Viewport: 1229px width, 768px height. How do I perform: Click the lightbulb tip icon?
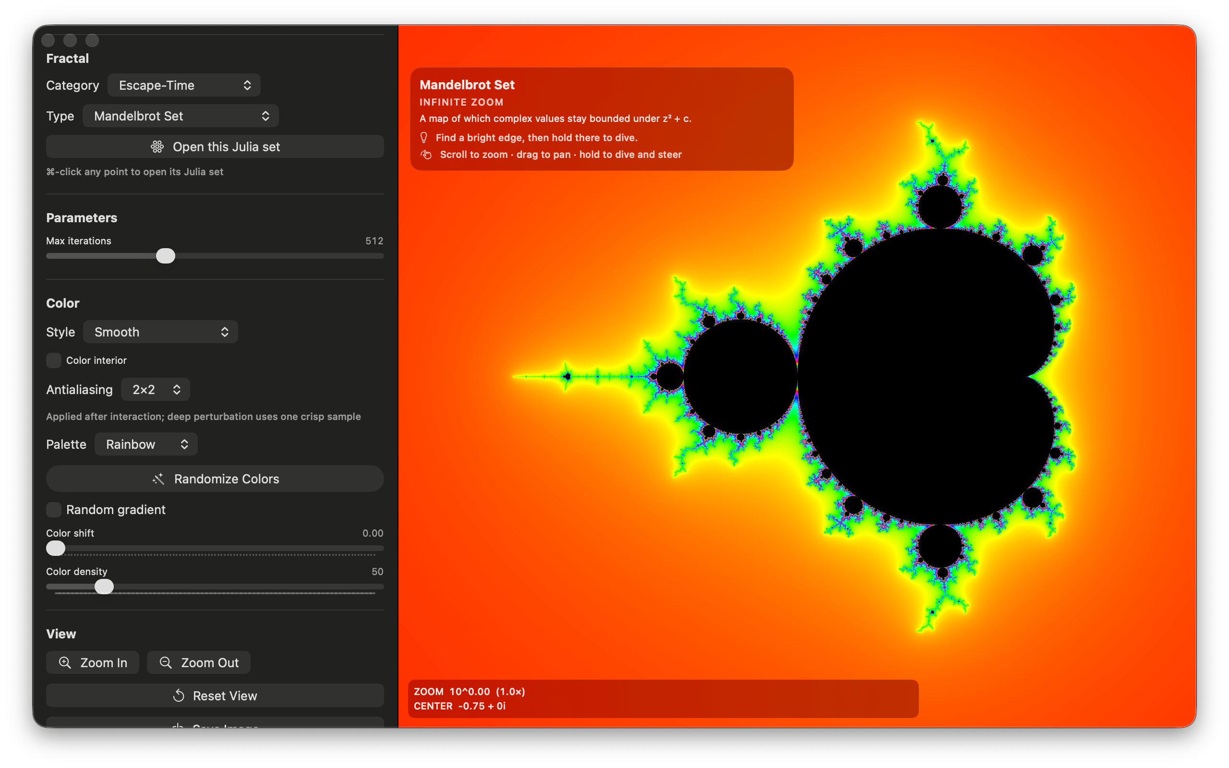pyautogui.click(x=424, y=138)
